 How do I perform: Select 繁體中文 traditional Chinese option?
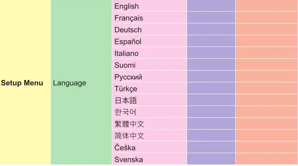pos(129,124)
